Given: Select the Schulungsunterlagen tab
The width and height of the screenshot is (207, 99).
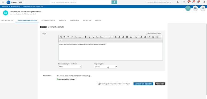Looking at the screenshot, I should 27,20.
